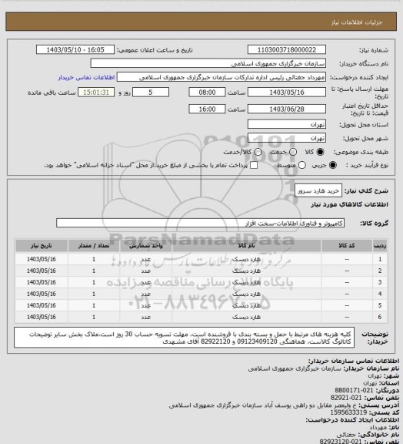Select the متوسط purchase type radio
The height and width of the screenshot is (444, 403).
tap(301, 165)
